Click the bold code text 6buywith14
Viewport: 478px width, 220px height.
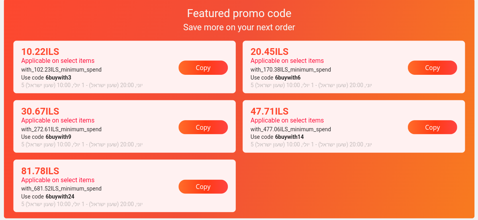(289, 137)
